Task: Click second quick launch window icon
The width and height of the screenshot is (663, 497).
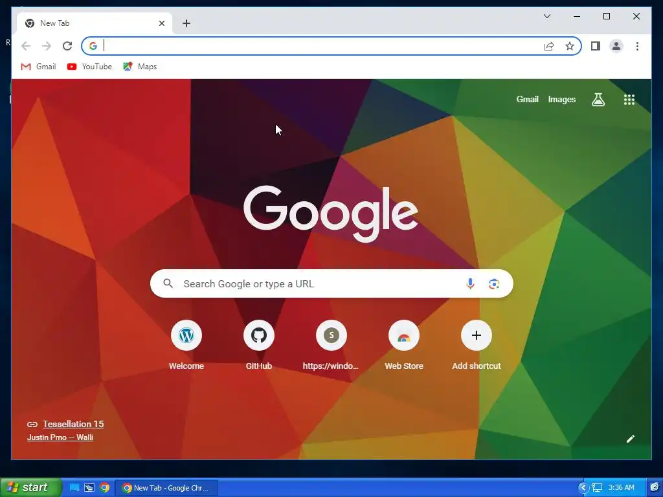Action: point(89,488)
